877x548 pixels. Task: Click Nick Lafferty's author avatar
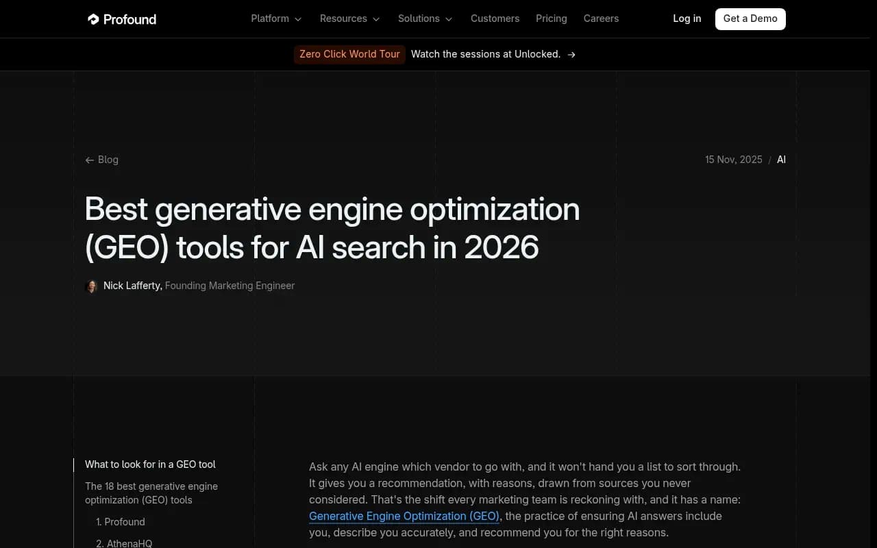pos(91,286)
